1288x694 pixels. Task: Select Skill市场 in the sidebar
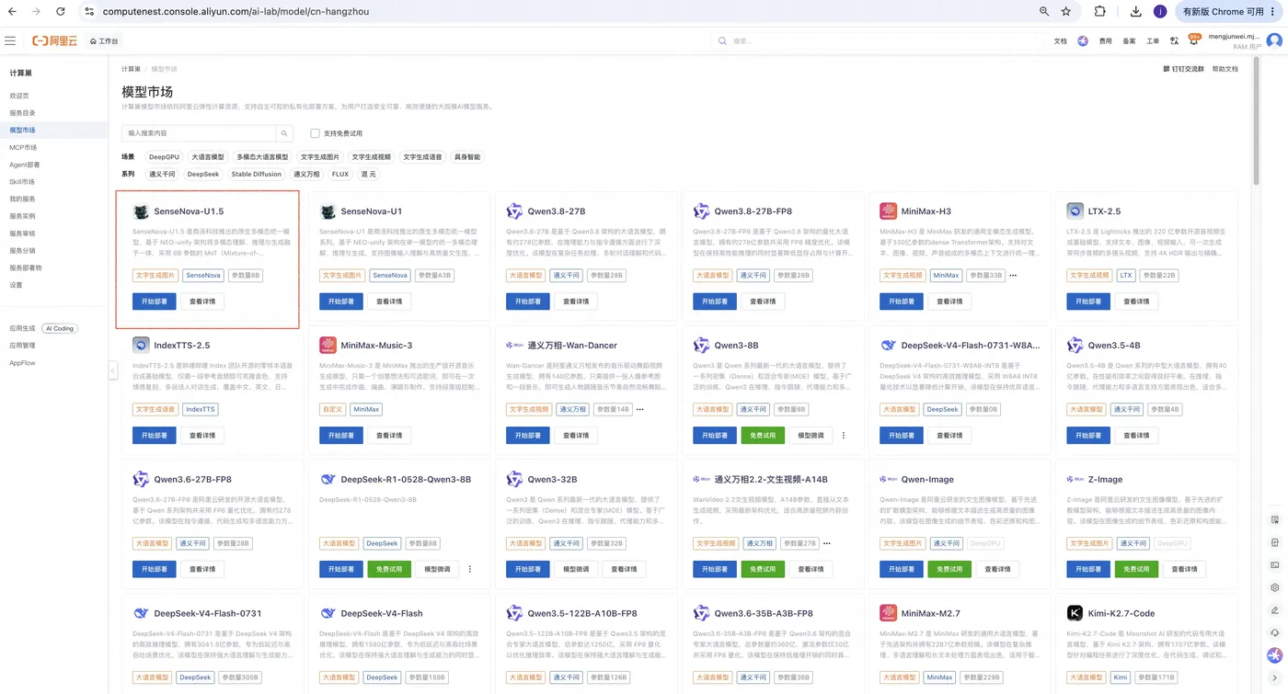pyautogui.click(x=22, y=182)
